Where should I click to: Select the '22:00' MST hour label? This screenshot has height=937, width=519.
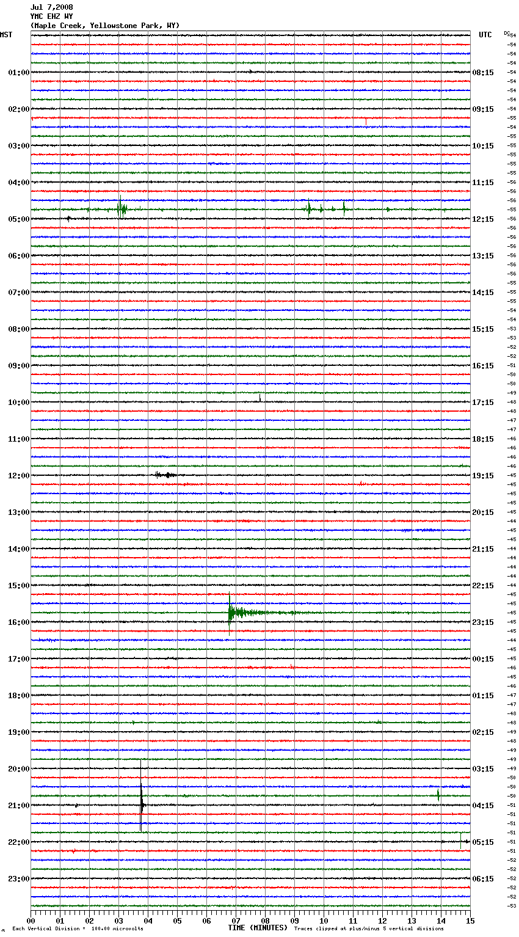(x=19, y=842)
